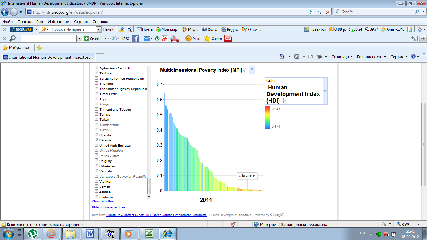Check the Tunisia checkbox
Viewport: 427px width, 240px height.
pos(97,114)
